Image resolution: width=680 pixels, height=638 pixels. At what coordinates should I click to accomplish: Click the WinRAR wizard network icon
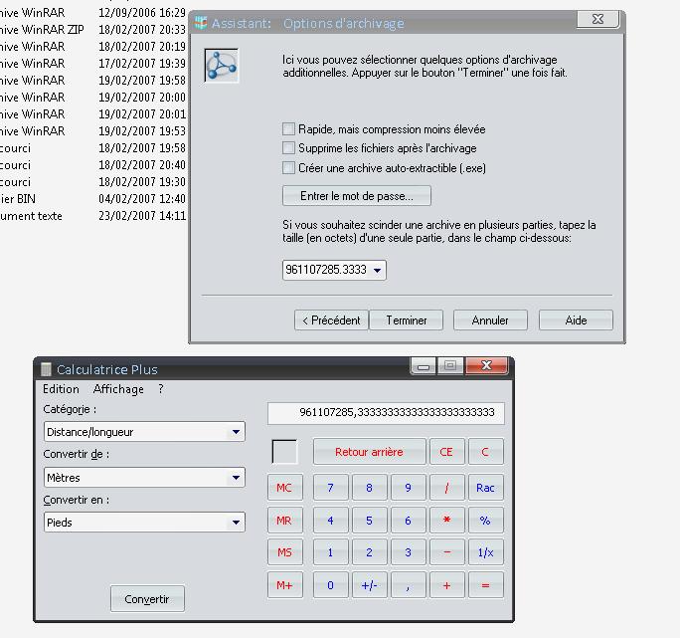click(222, 66)
